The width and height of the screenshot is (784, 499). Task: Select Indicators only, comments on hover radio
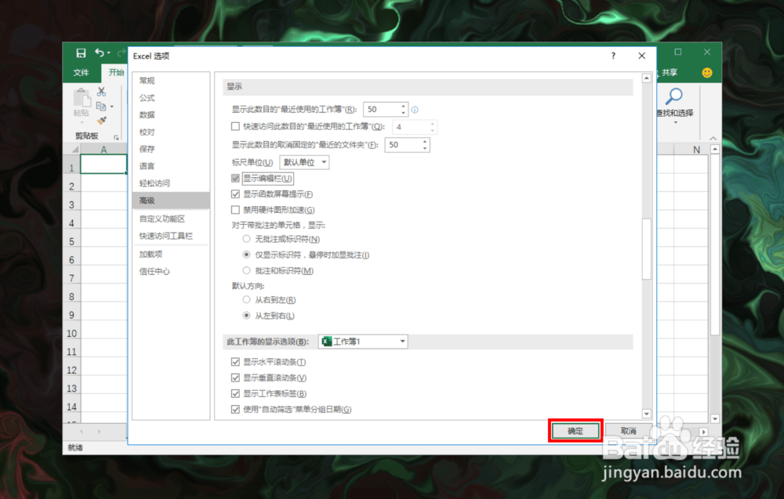click(x=246, y=255)
